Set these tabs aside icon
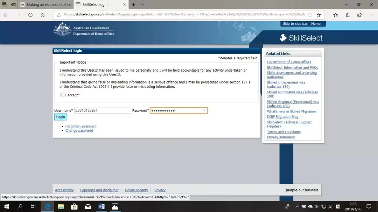This screenshot has height=212, width=378. [14, 4]
